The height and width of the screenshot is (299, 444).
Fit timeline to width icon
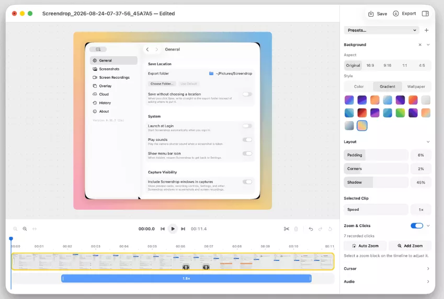click(35, 229)
